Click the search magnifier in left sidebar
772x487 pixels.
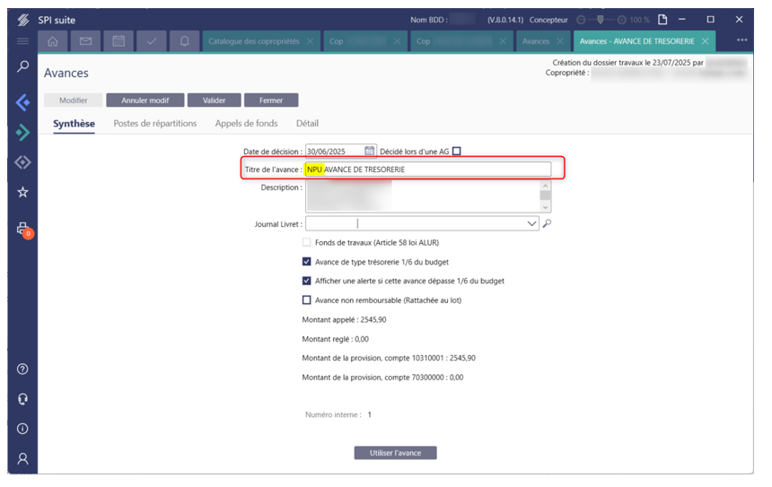pyautogui.click(x=23, y=67)
